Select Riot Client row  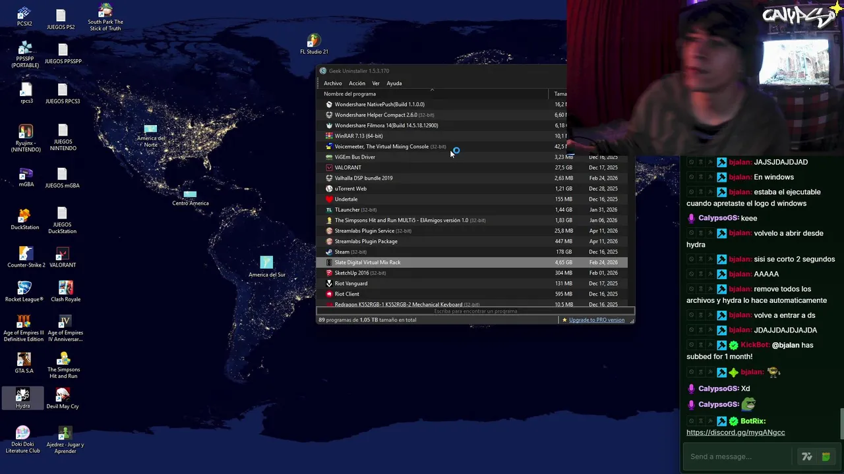pyautogui.click(x=471, y=294)
